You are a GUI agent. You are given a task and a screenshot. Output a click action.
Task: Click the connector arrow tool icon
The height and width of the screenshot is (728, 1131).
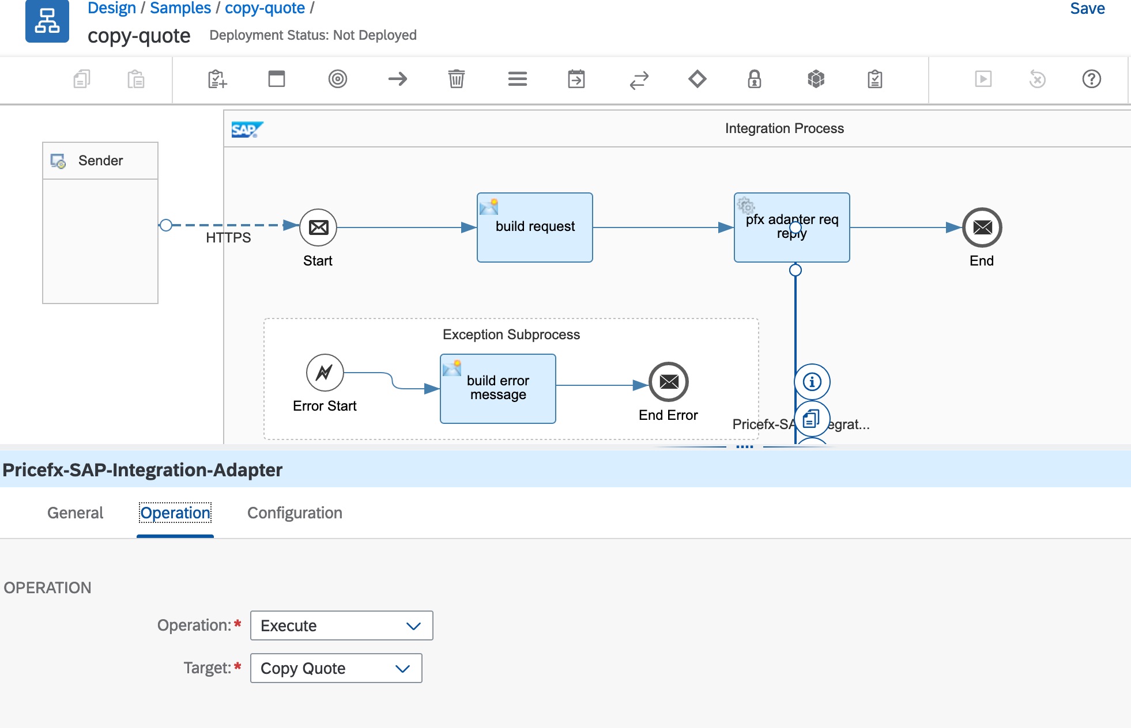point(398,79)
